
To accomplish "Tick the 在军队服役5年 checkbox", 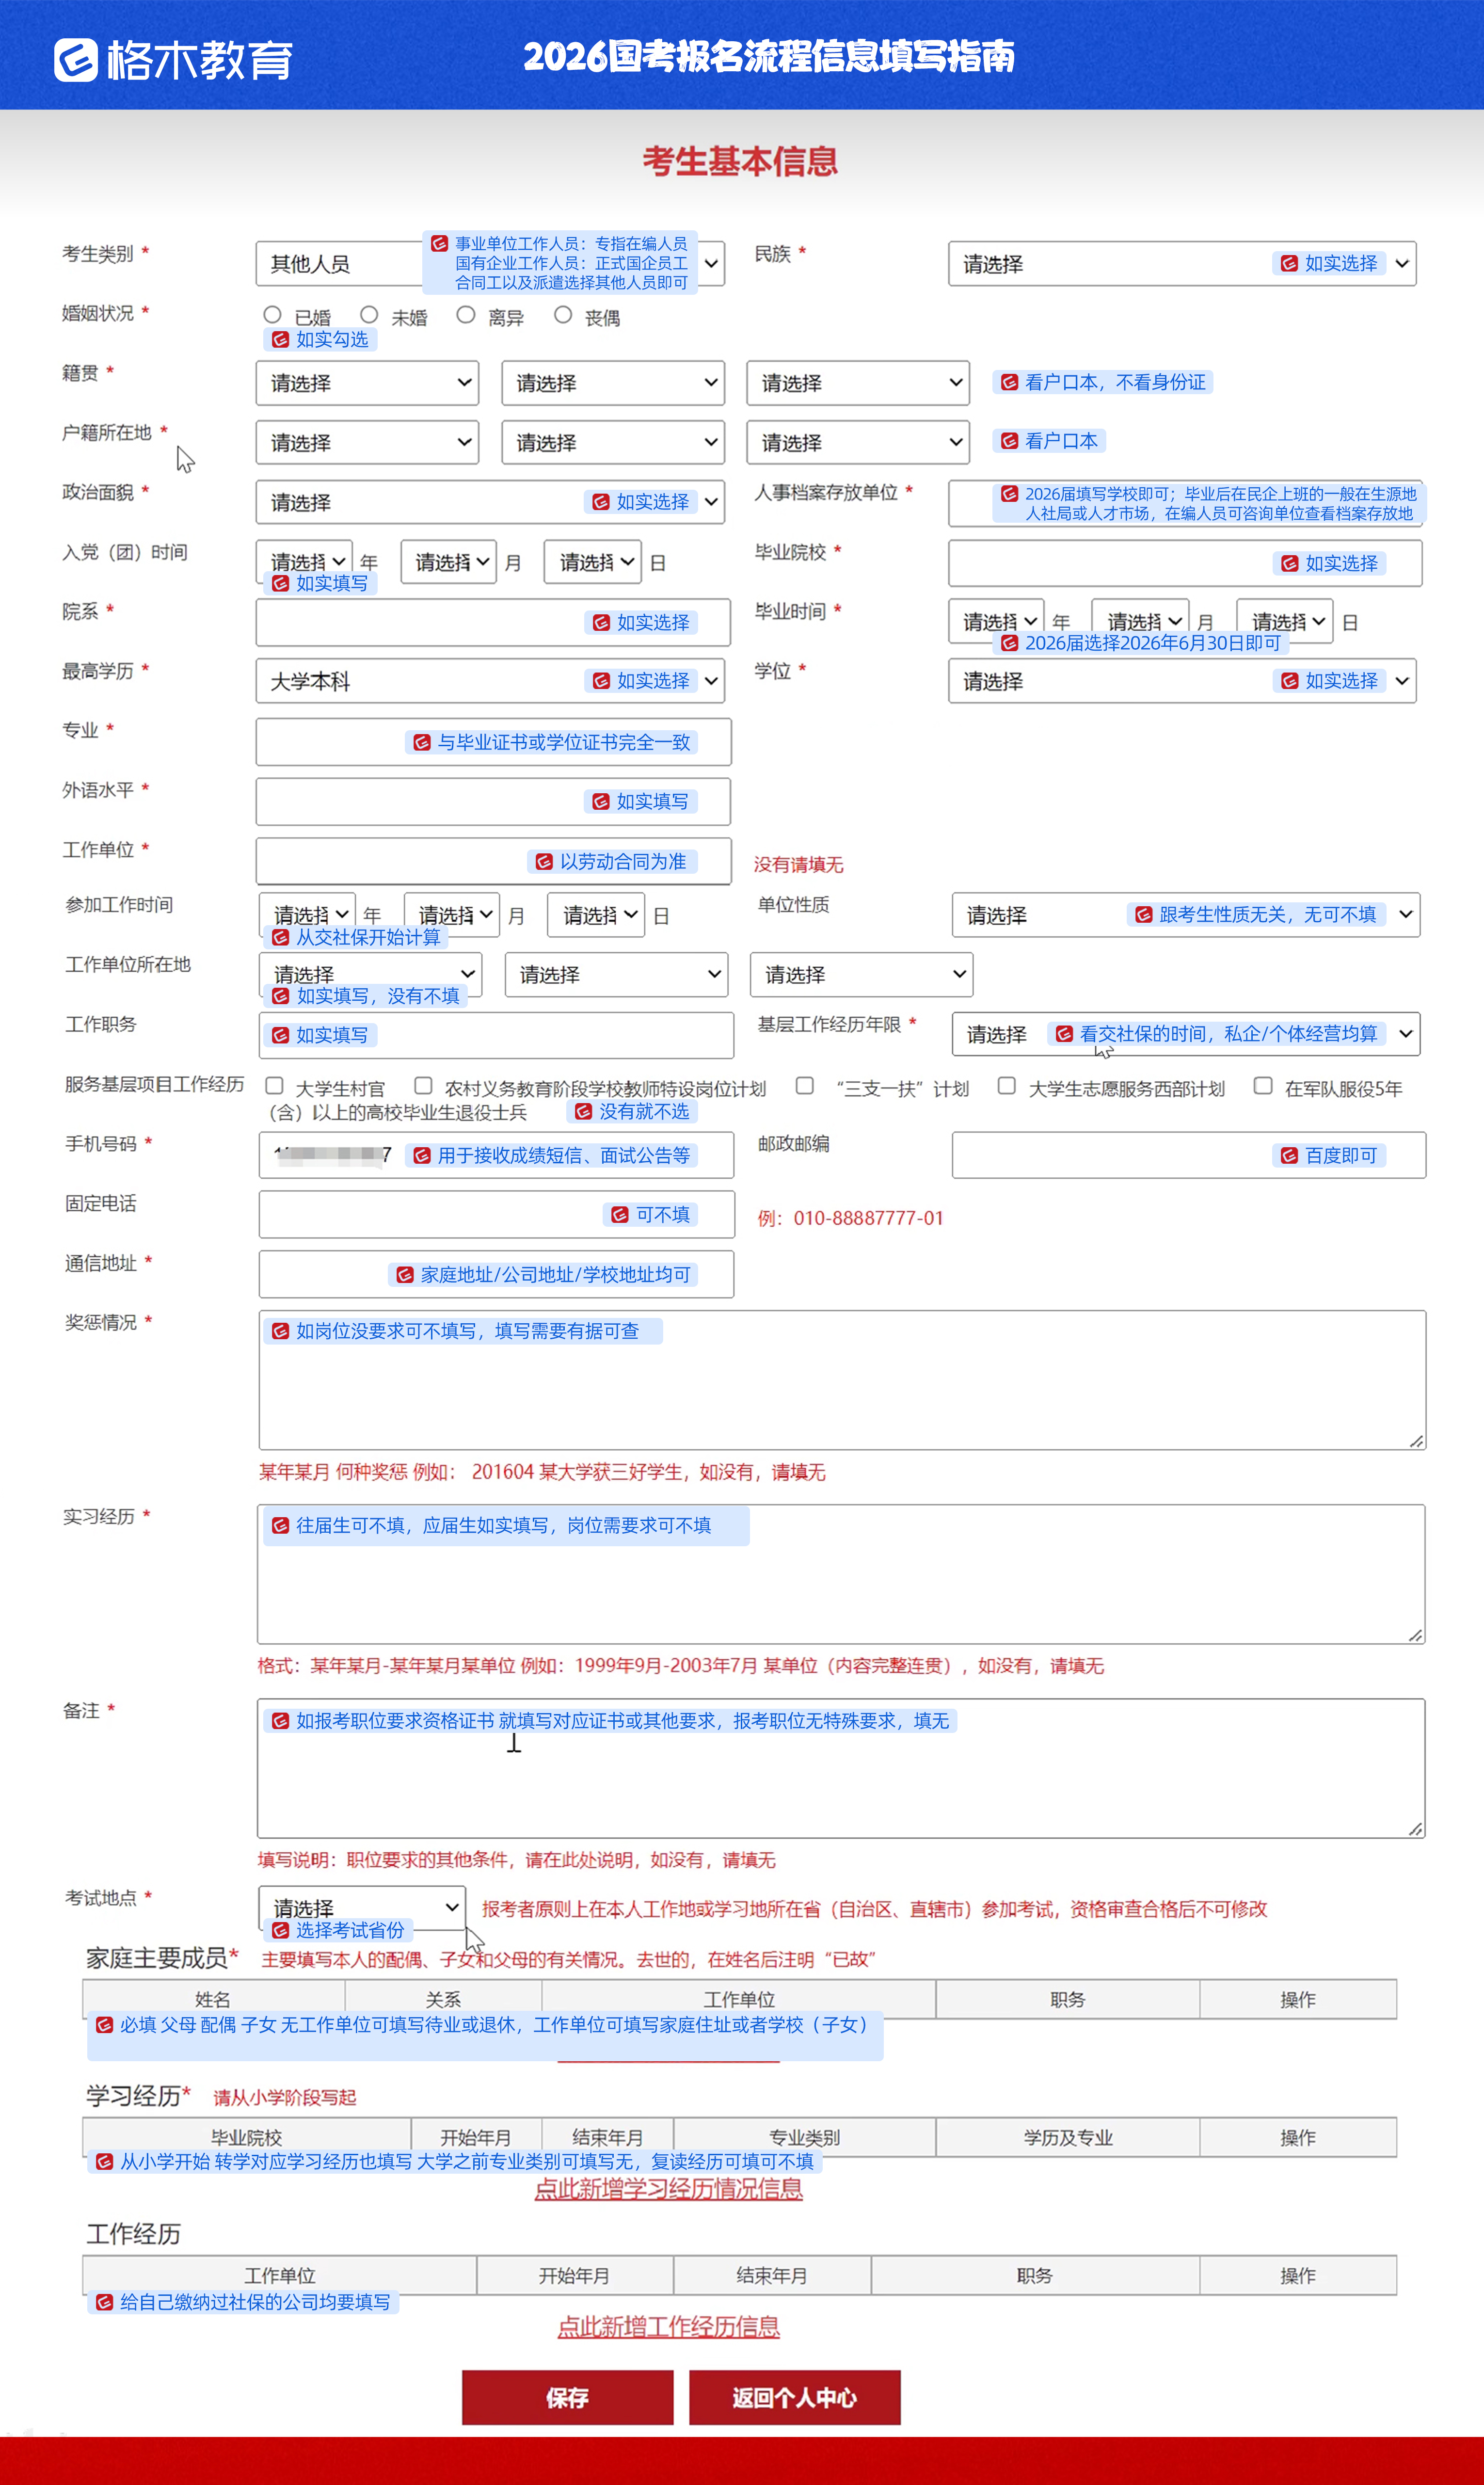I will (x=1263, y=1086).
